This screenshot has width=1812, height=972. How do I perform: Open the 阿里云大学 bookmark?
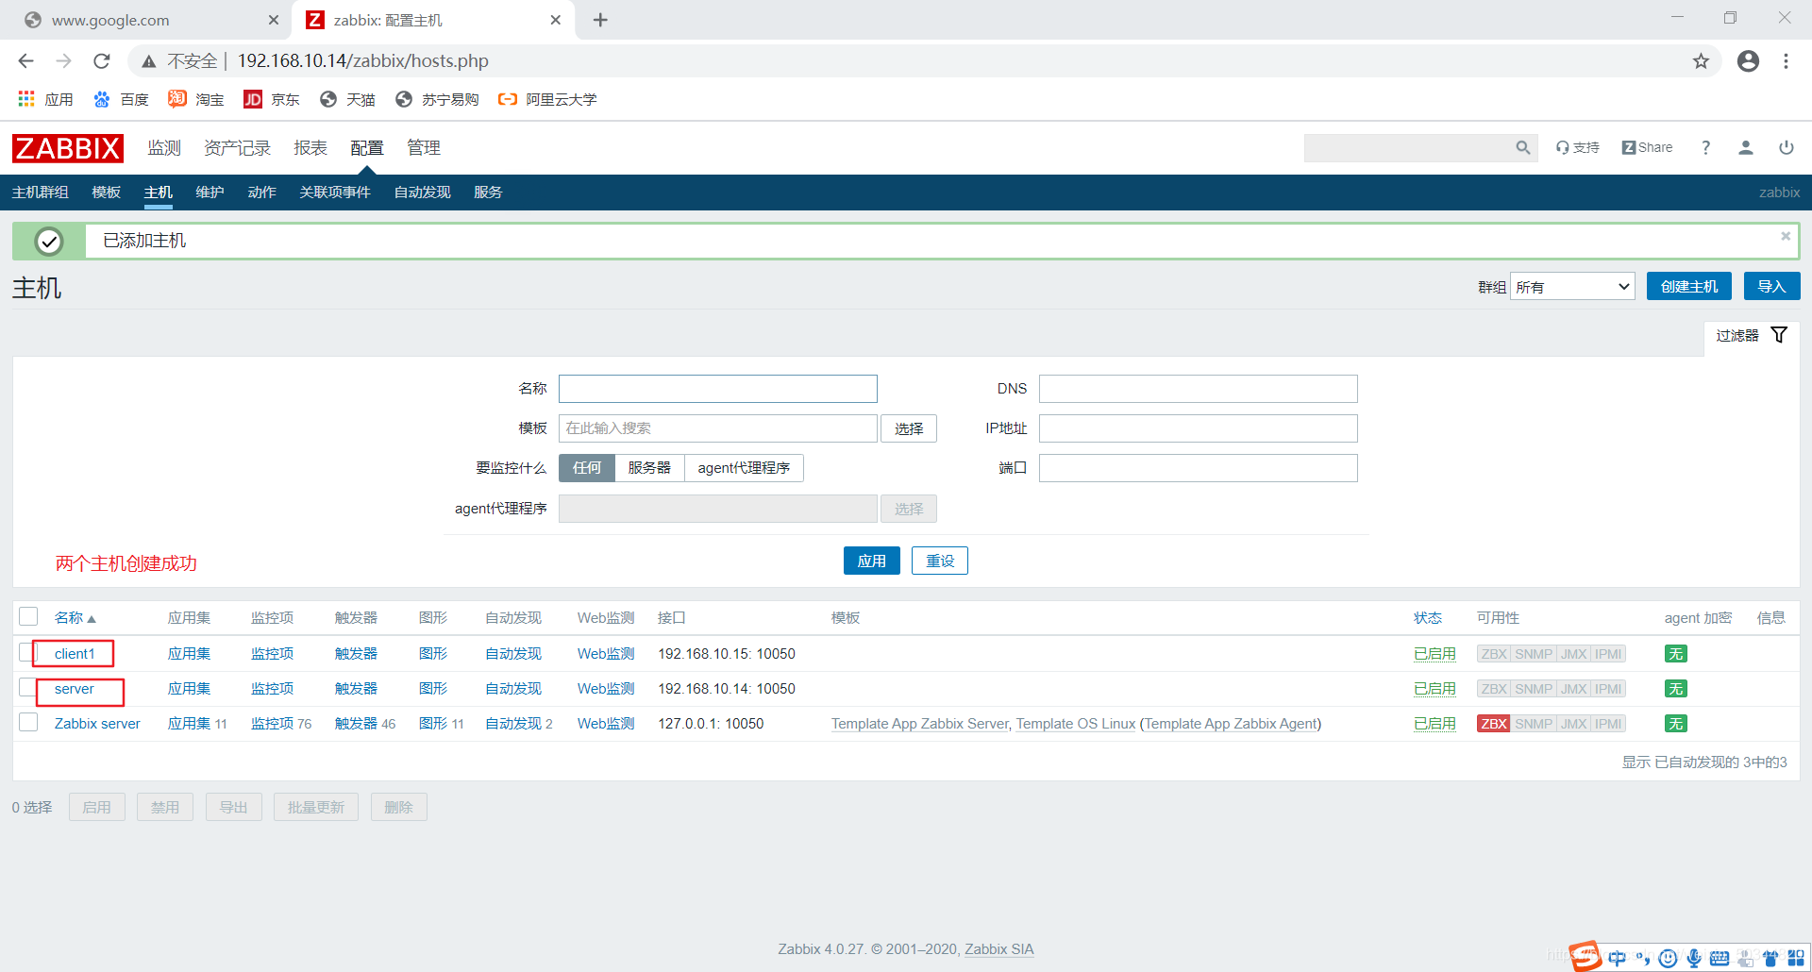click(547, 99)
